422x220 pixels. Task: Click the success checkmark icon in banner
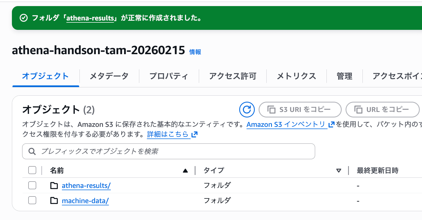pos(24,18)
